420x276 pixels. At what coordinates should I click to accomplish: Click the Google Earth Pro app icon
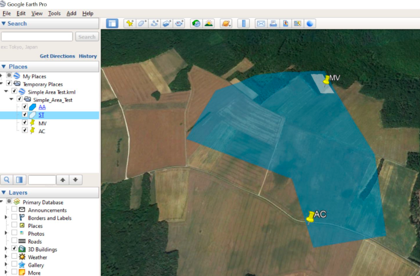[3, 4]
